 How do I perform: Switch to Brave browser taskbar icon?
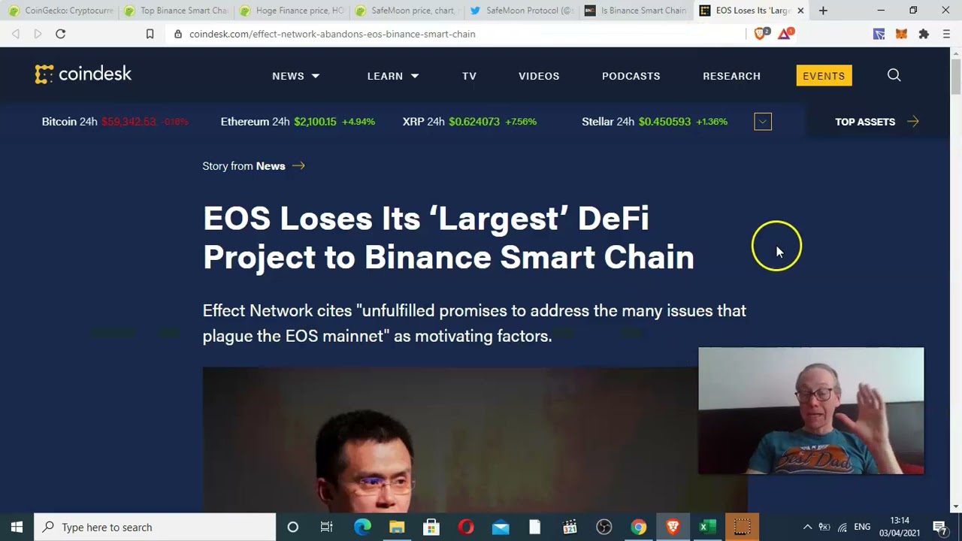(x=673, y=527)
